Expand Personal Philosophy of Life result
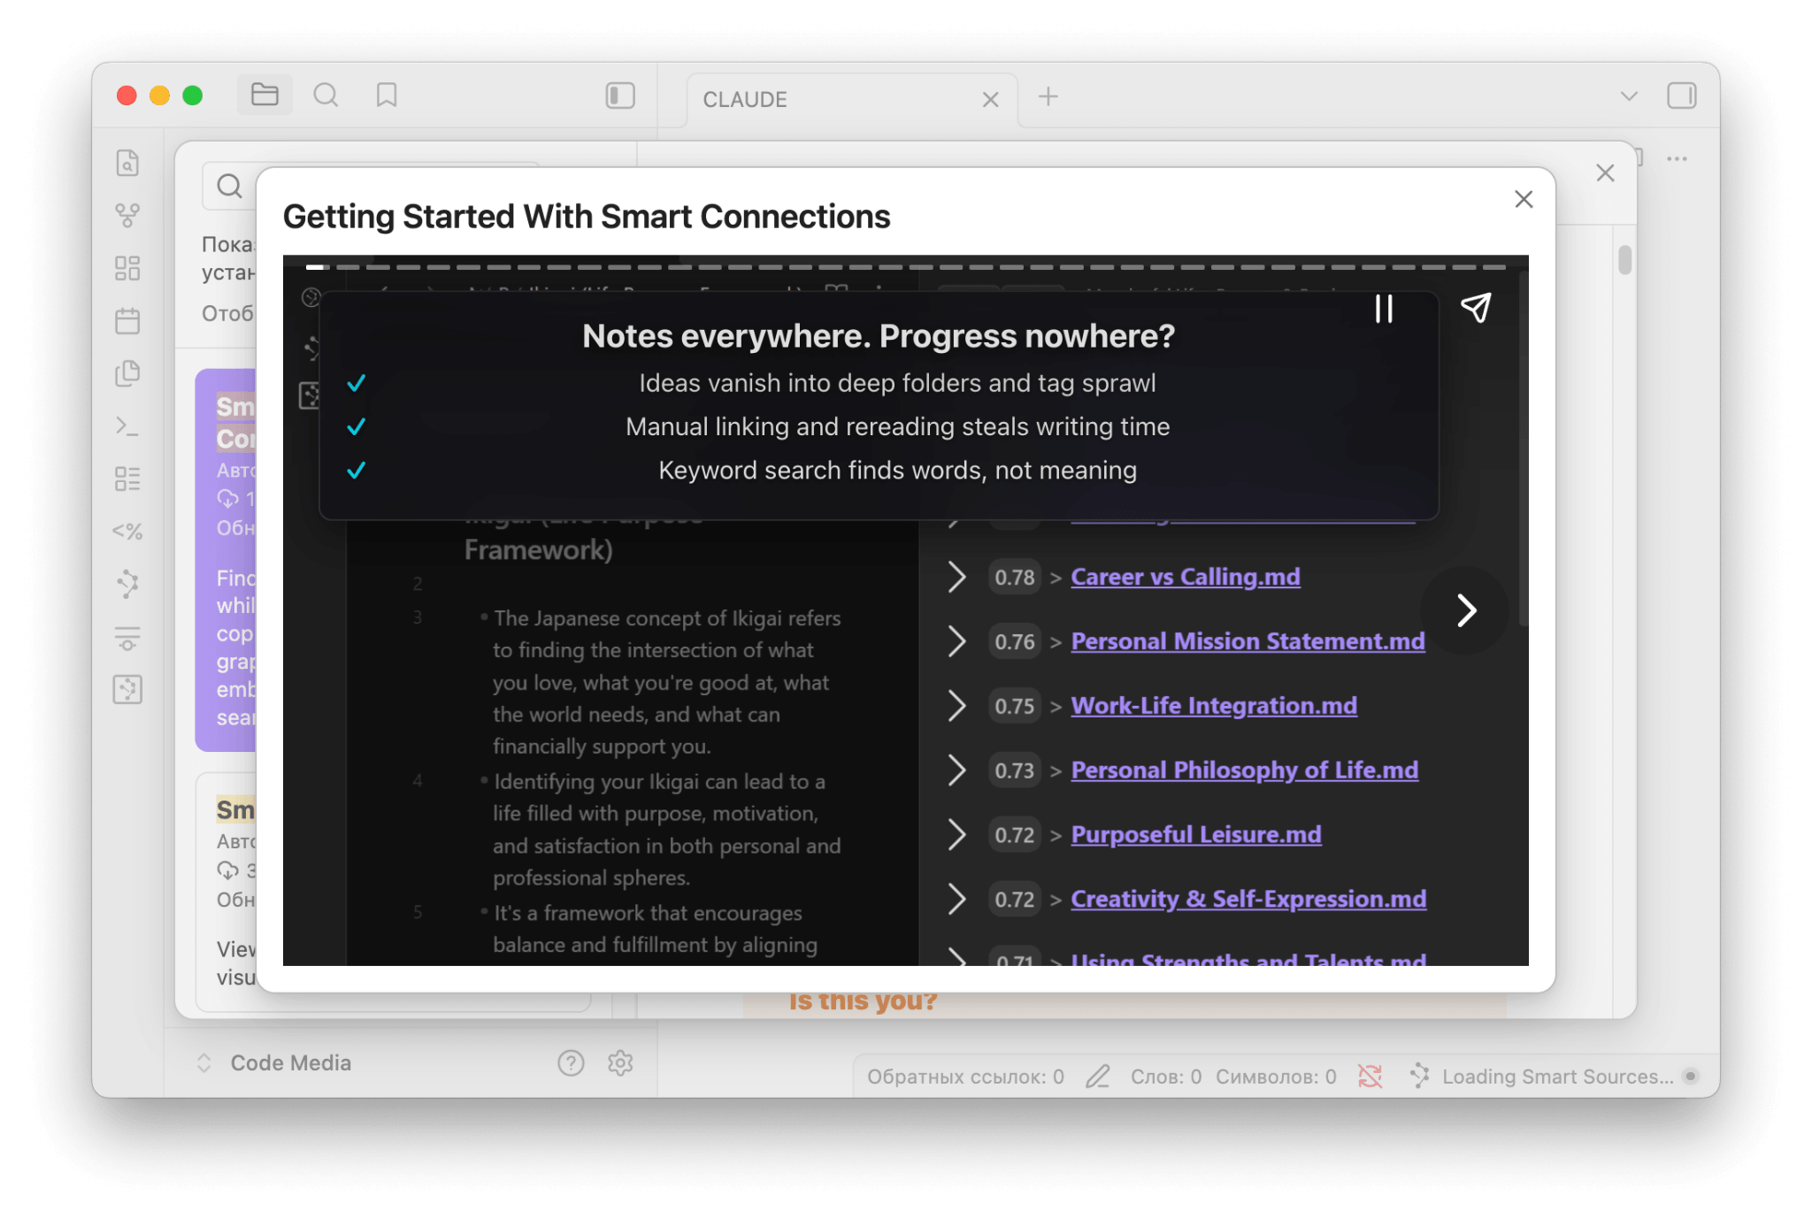The image size is (1812, 1219). pyautogui.click(x=956, y=770)
